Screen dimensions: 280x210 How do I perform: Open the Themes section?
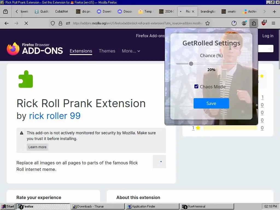point(107,51)
